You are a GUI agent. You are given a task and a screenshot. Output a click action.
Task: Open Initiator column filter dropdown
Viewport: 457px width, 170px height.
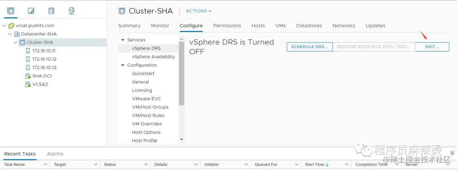click(246, 165)
